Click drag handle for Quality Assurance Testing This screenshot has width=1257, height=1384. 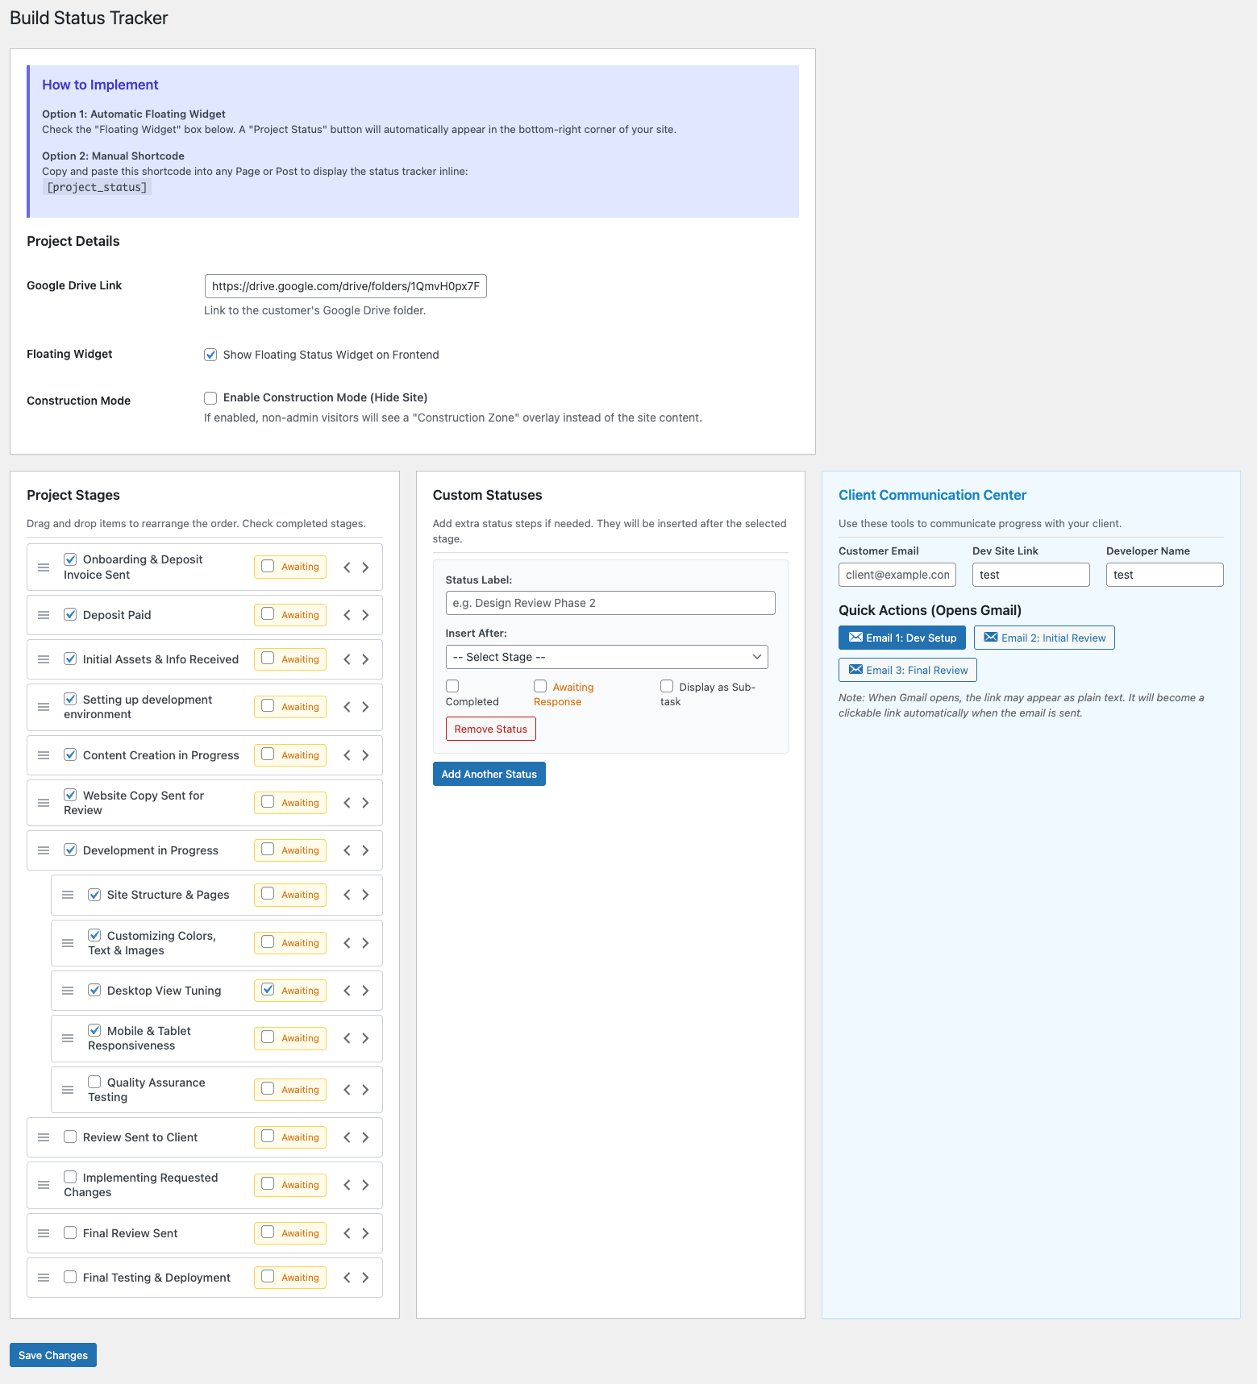(68, 1090)
